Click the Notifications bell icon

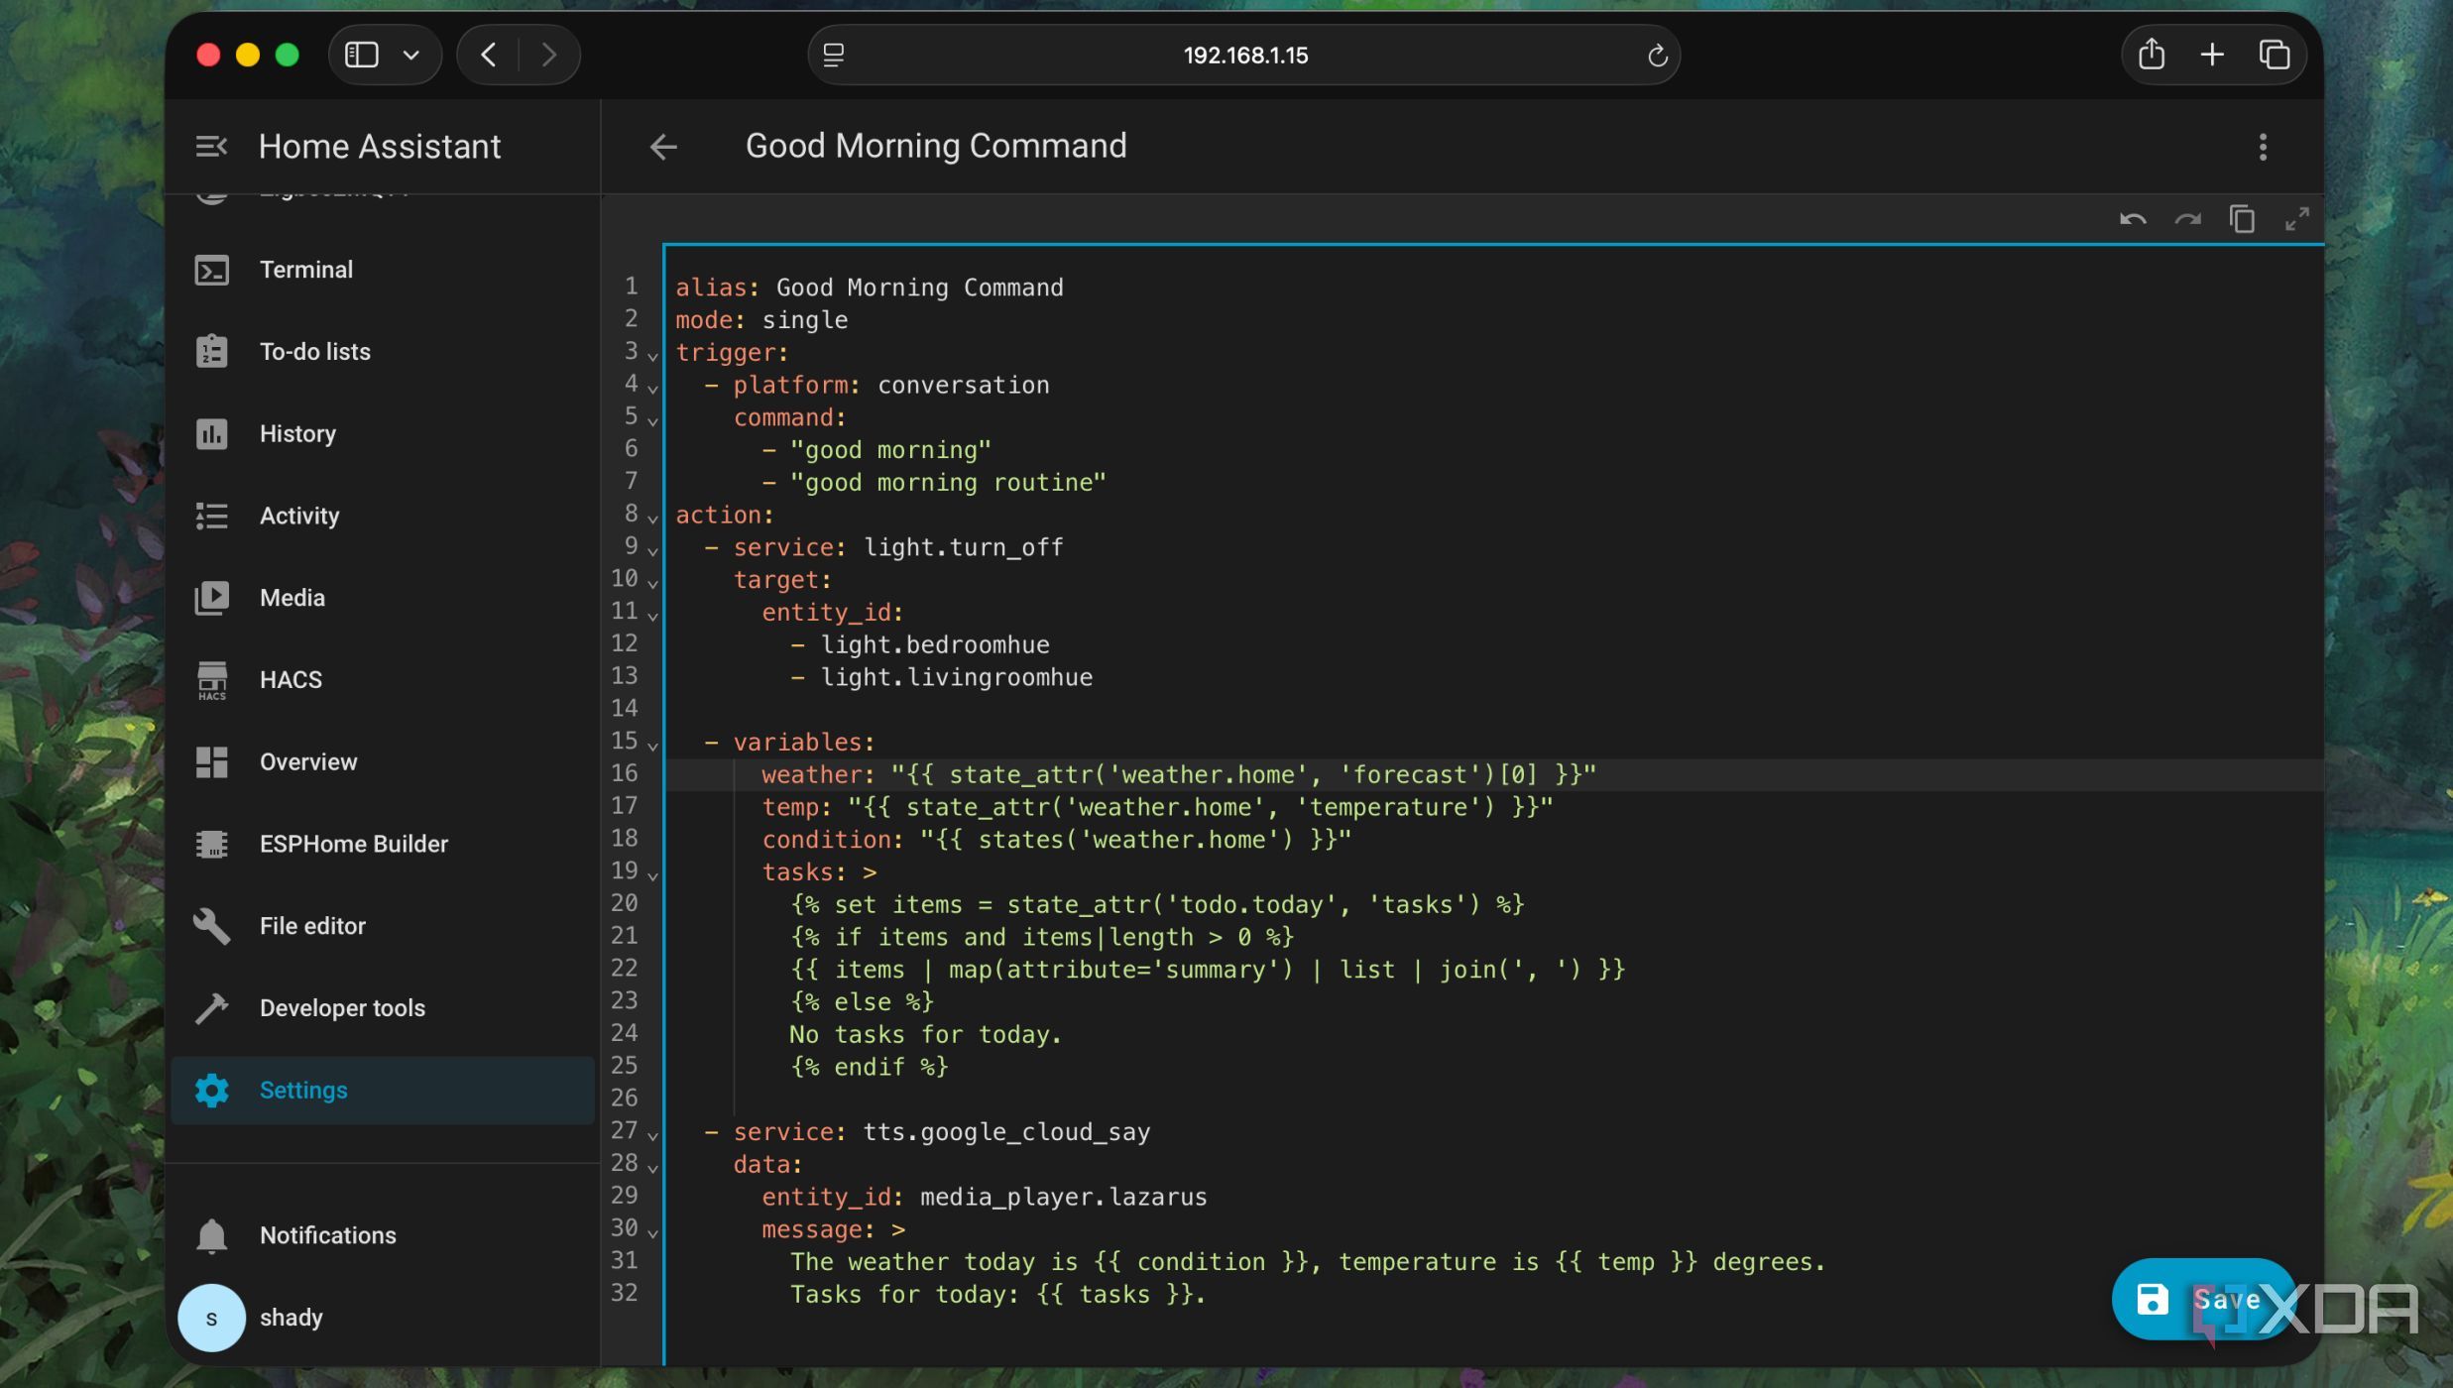211,1236
